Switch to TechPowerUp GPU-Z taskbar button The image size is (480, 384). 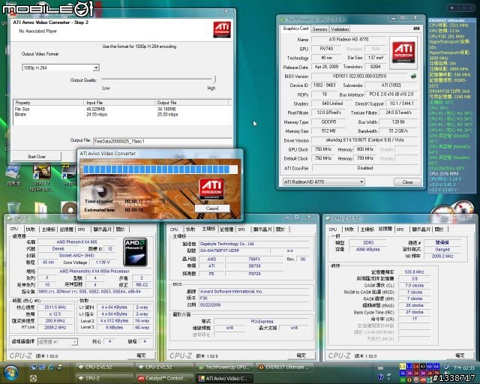click(x=225, y=367)
